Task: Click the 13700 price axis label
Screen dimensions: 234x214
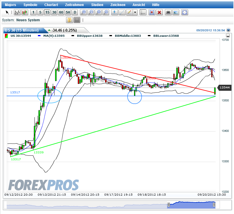Action: tap(225, 40)
